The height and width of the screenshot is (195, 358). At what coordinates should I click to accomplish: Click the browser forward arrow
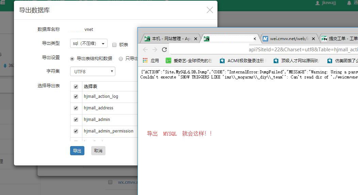tap(155, 50)
